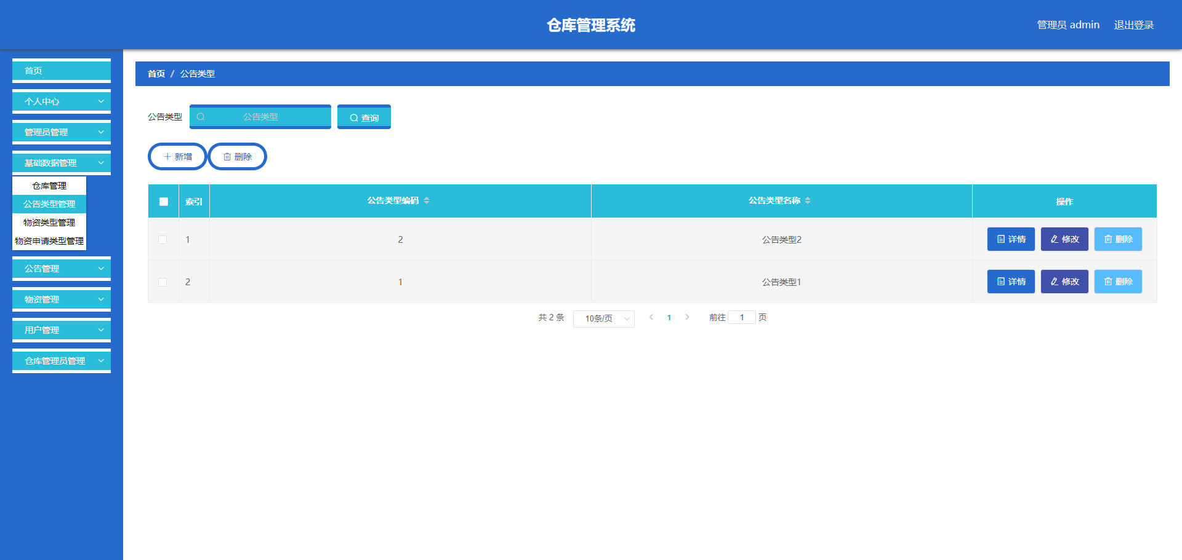Collapse the 基础数据管理 sidebar menu
The height and width of the screenshot is (560, 1182).
click(x=62, y=163)
